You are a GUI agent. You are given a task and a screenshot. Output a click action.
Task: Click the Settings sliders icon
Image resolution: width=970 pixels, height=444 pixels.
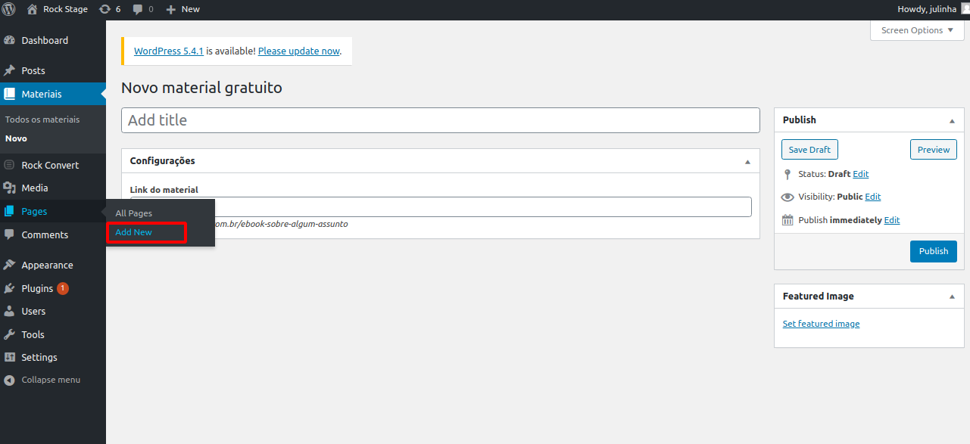point(10,358)
